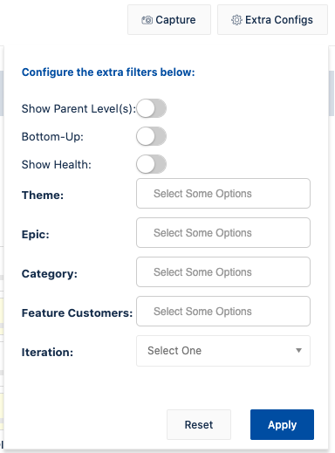Viewport: 335px width, 453px height.
Task: Turn on the Bottom-Up switch
Action: (151, 136)
